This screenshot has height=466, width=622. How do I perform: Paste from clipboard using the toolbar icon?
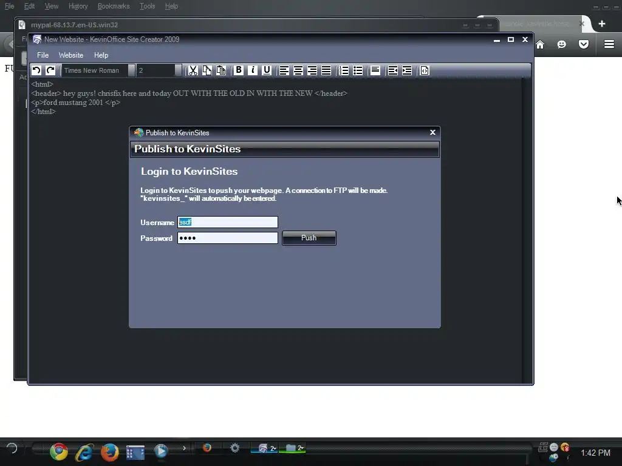click(221, 70)
